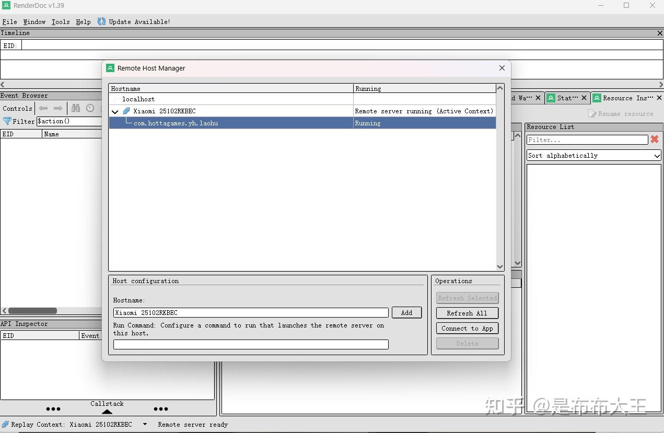Click the left dots left of Callstack
This screenshot has height=433, width=664.
click(53, 409)
